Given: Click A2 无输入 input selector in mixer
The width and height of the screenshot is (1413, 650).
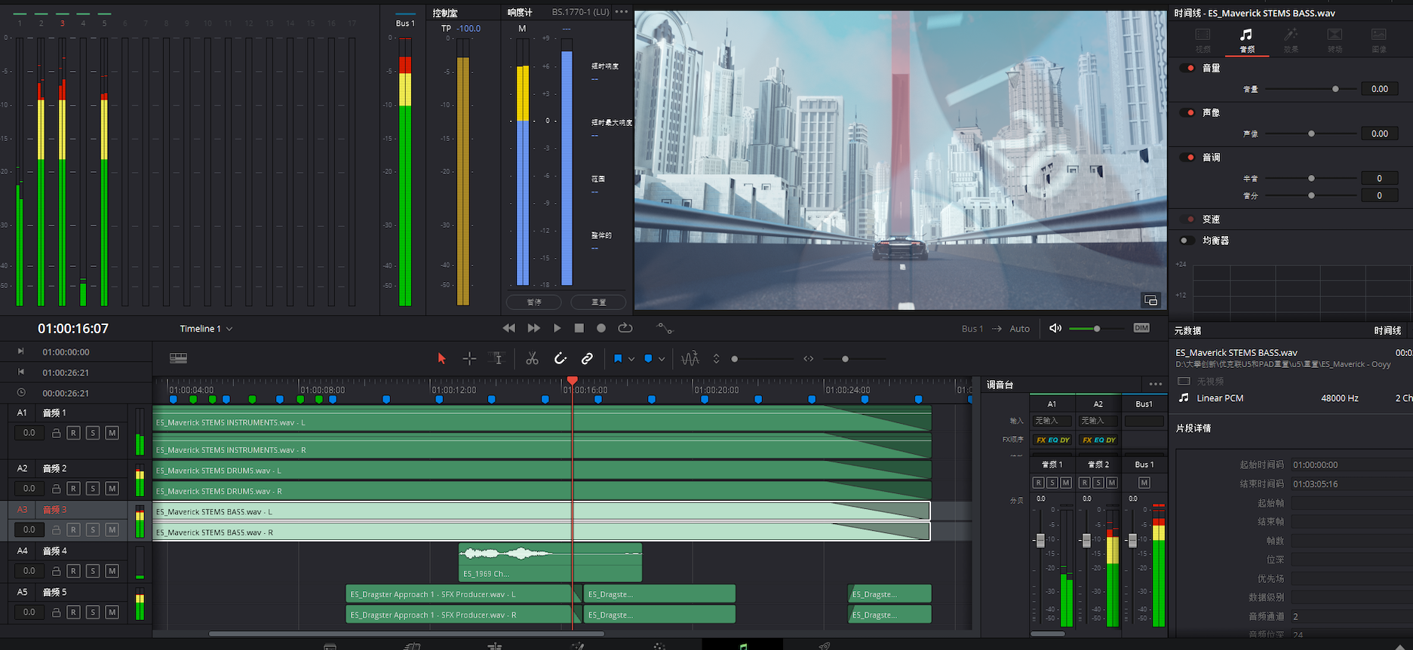Looking at the screenshot, I should pyautogui.click(x=1098, y=421).
